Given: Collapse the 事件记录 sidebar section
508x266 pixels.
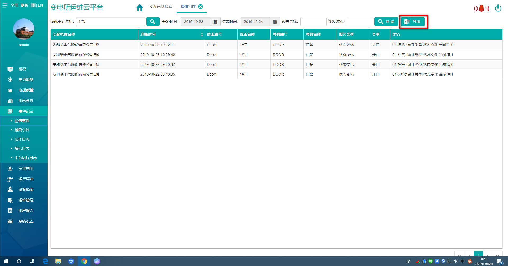Looking at the screenshot, I should (26, 111).
